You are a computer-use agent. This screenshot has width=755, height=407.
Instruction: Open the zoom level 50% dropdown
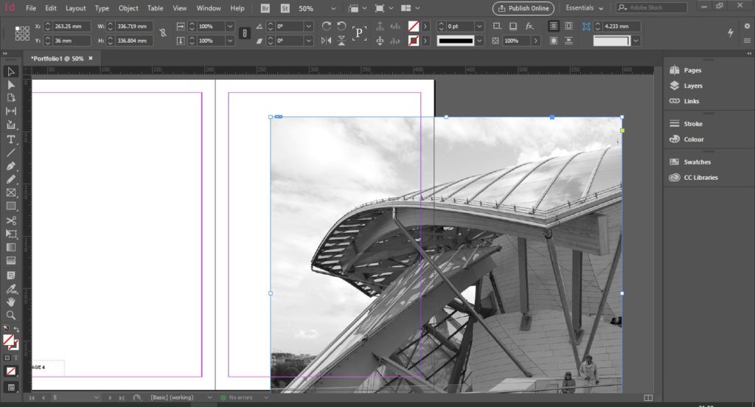click(333, 8)
